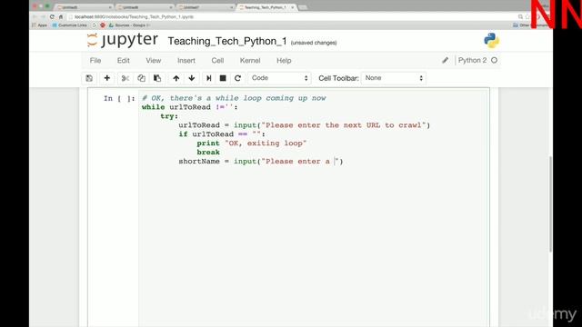Open the Edit menu

click(124, 61)
